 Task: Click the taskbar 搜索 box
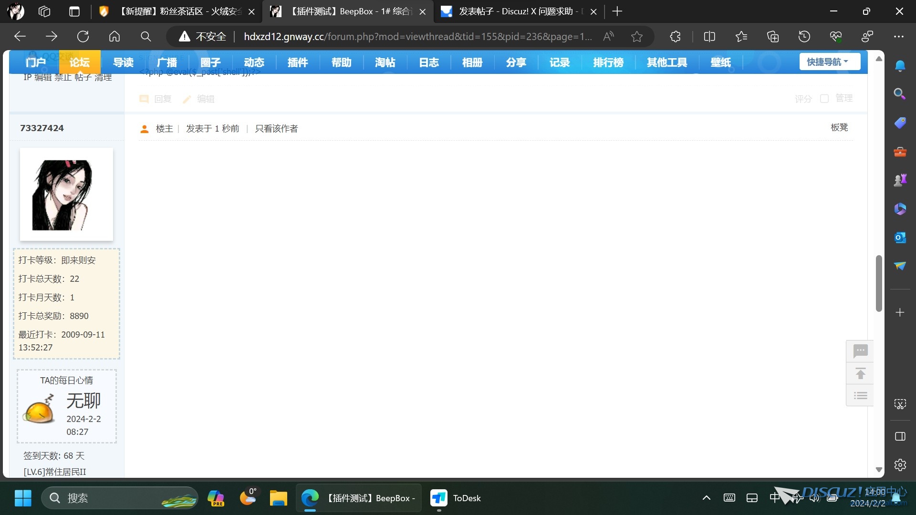click(x=119, y=498)
